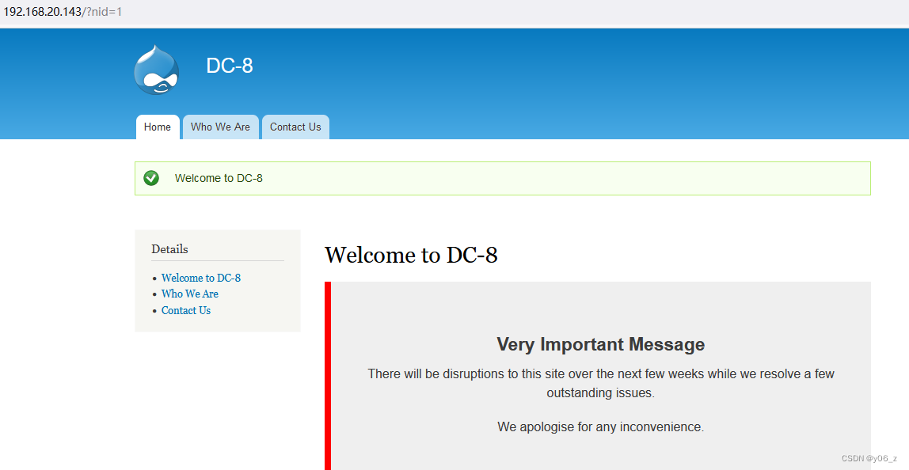Click the Details block heading
The width and height of the screenshot is (909, 470).
pyautogui.click(x=170, y=249)
